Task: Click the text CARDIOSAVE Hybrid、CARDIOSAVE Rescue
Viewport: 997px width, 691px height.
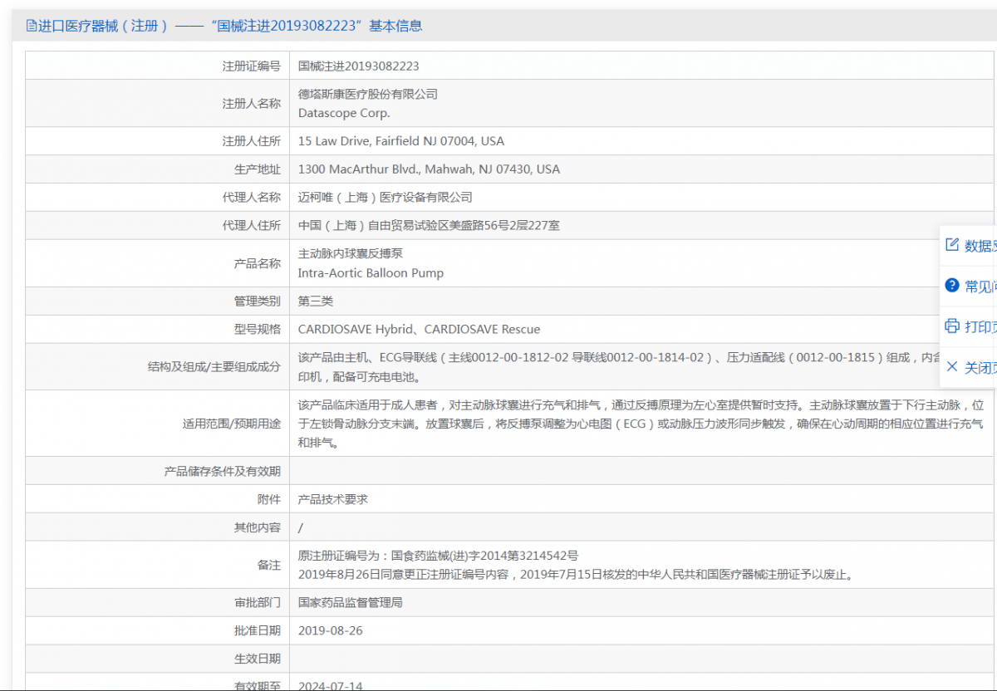Action: 419,330
